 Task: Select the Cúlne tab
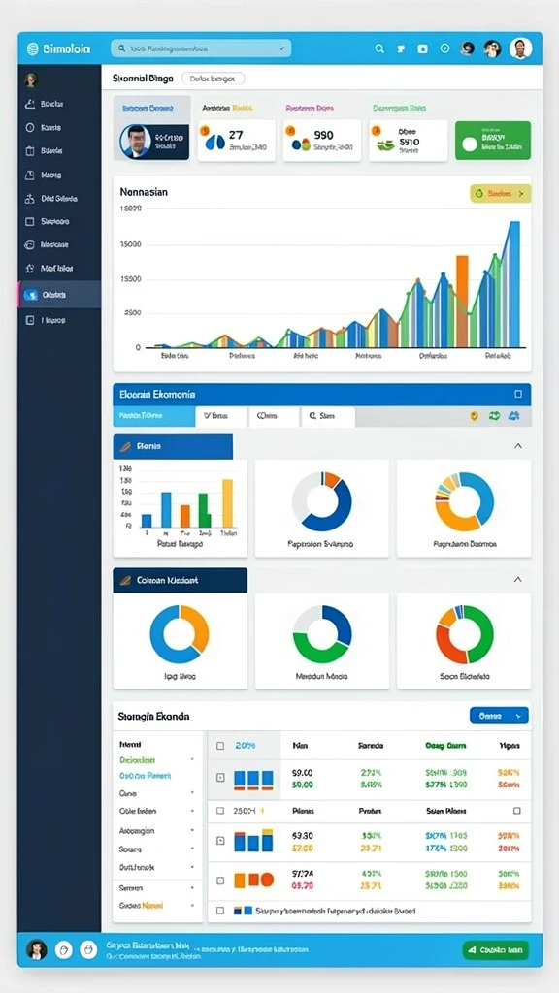pyautogui.click(x=273, y=416)
